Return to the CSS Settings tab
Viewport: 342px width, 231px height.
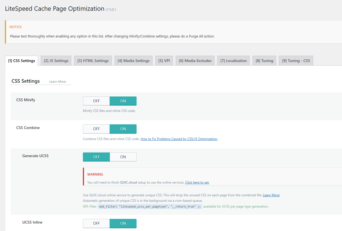(21, 60)
